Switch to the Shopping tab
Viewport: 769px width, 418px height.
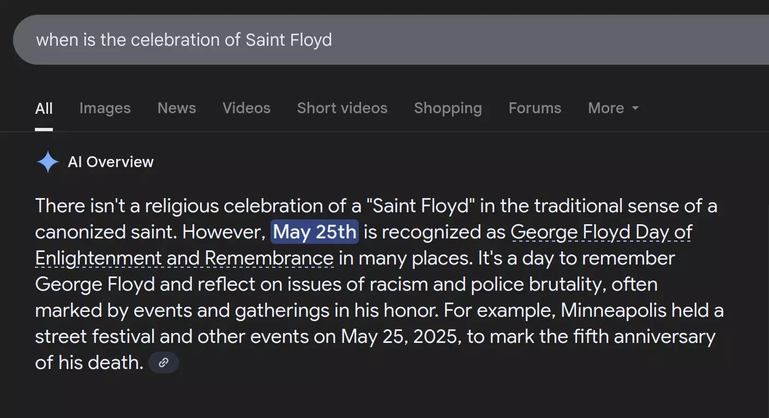point(448,108)
